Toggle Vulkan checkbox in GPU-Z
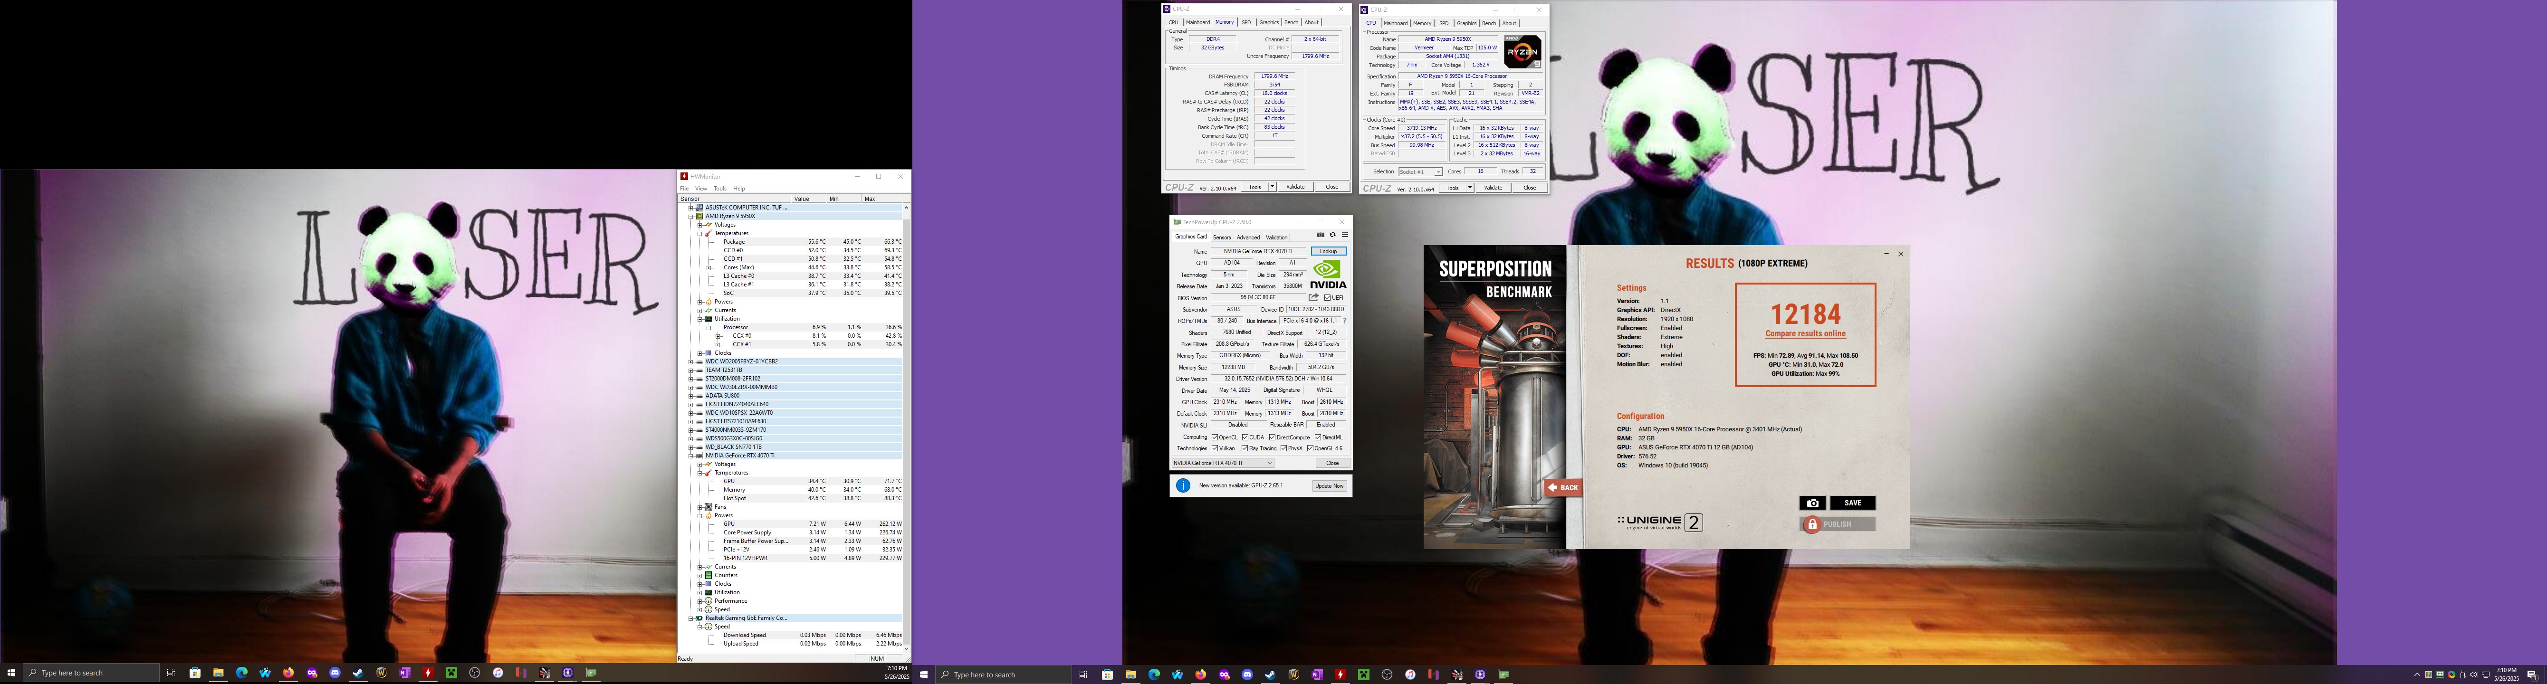 pos(1215,449)
